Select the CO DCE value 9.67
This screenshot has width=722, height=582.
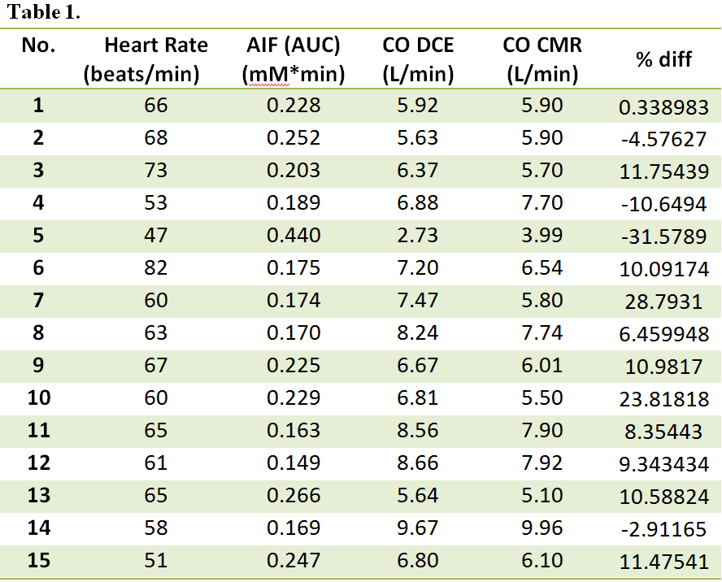tap(421, 528)
